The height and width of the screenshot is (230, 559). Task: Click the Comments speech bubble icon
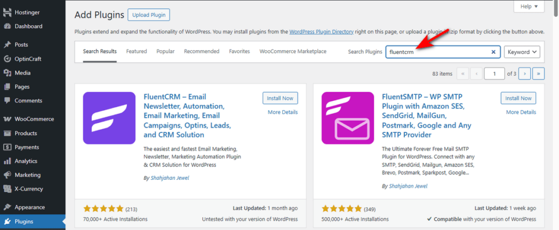[x=7, y=101]
